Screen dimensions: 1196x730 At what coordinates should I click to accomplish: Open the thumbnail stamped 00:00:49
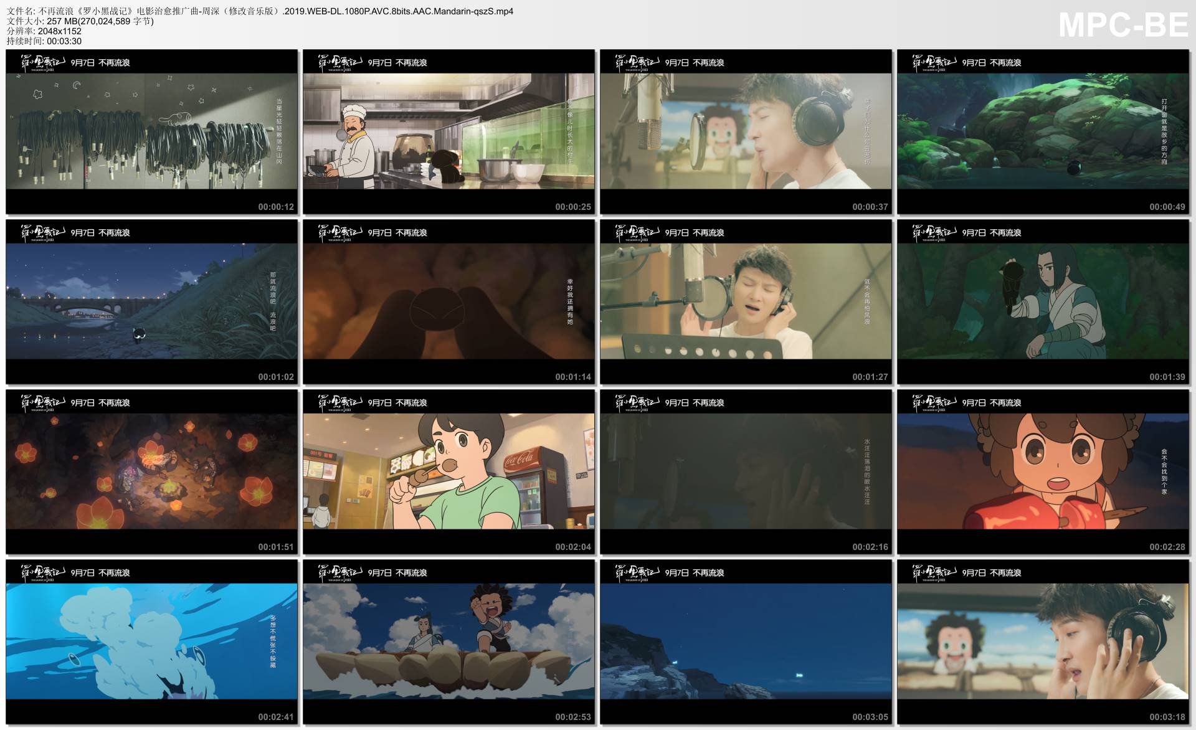pos(1043,132)
